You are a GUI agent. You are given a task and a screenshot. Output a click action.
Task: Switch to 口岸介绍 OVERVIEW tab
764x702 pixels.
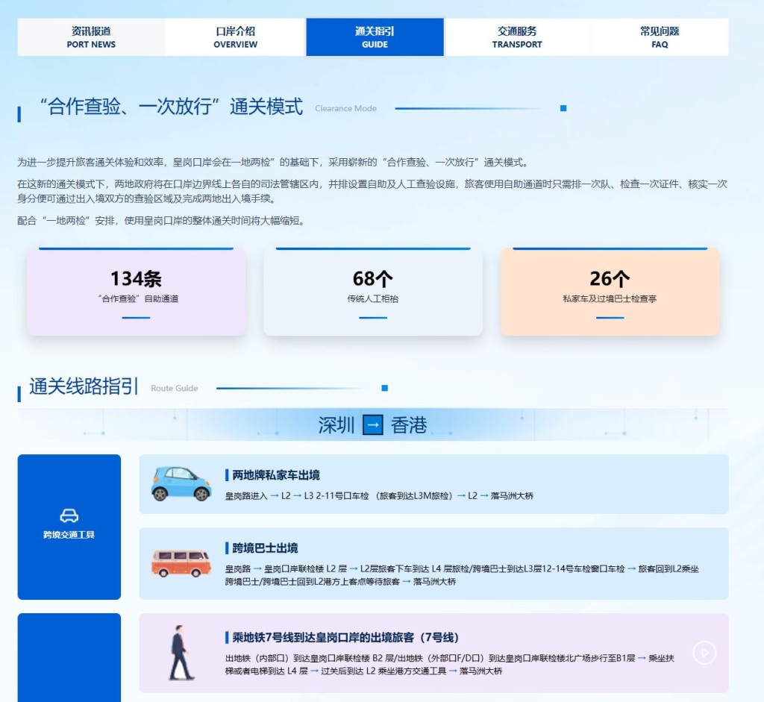tap(235, 37)
